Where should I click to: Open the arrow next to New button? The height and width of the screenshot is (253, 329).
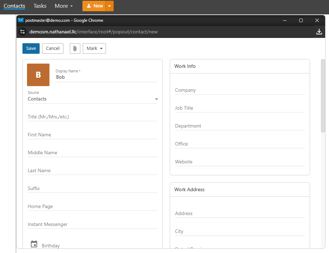tap(109, 6)
